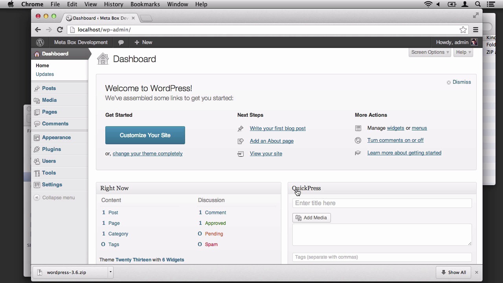Open the Chrome hamburger menu icon
The width and height of the screenshot is (503, 283).
(x=475, y=29)
